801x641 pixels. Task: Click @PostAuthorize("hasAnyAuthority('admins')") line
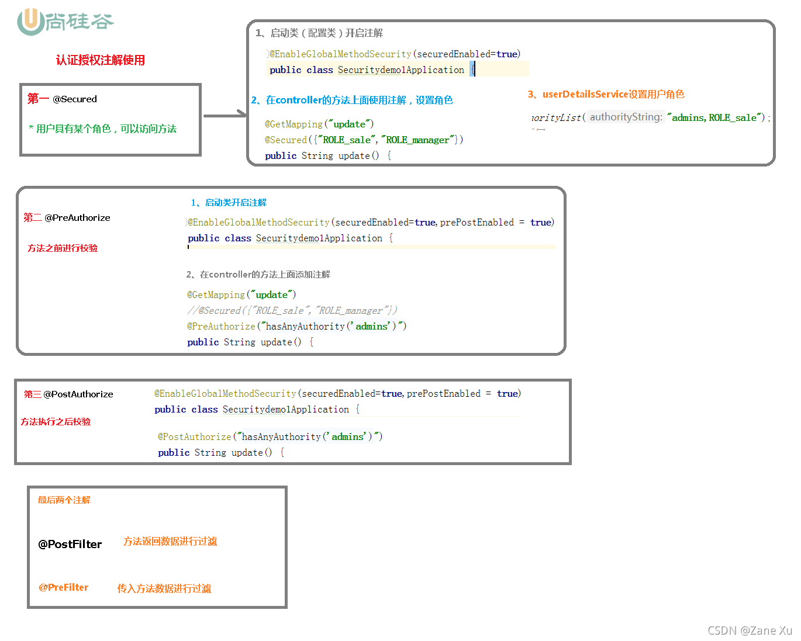point(270,436)
